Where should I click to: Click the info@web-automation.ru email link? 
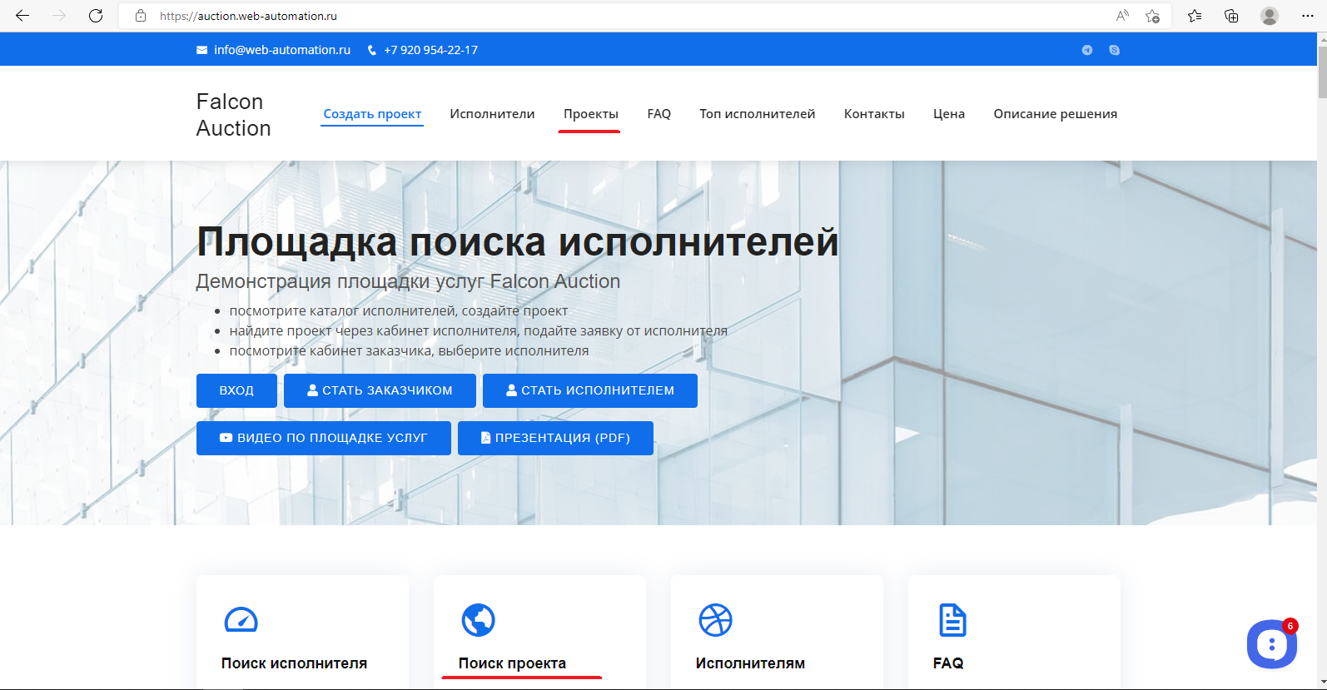(281, 50)
